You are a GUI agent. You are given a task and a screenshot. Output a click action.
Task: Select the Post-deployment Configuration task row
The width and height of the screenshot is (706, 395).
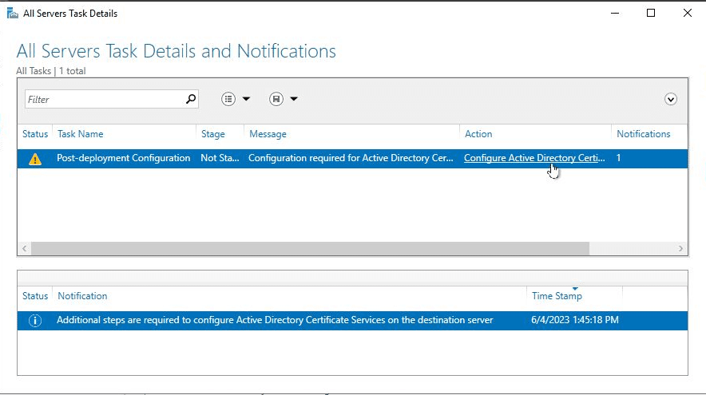pyautogui.click(x=352, y=158)
